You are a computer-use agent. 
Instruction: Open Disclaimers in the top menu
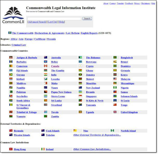click(146, 3)
